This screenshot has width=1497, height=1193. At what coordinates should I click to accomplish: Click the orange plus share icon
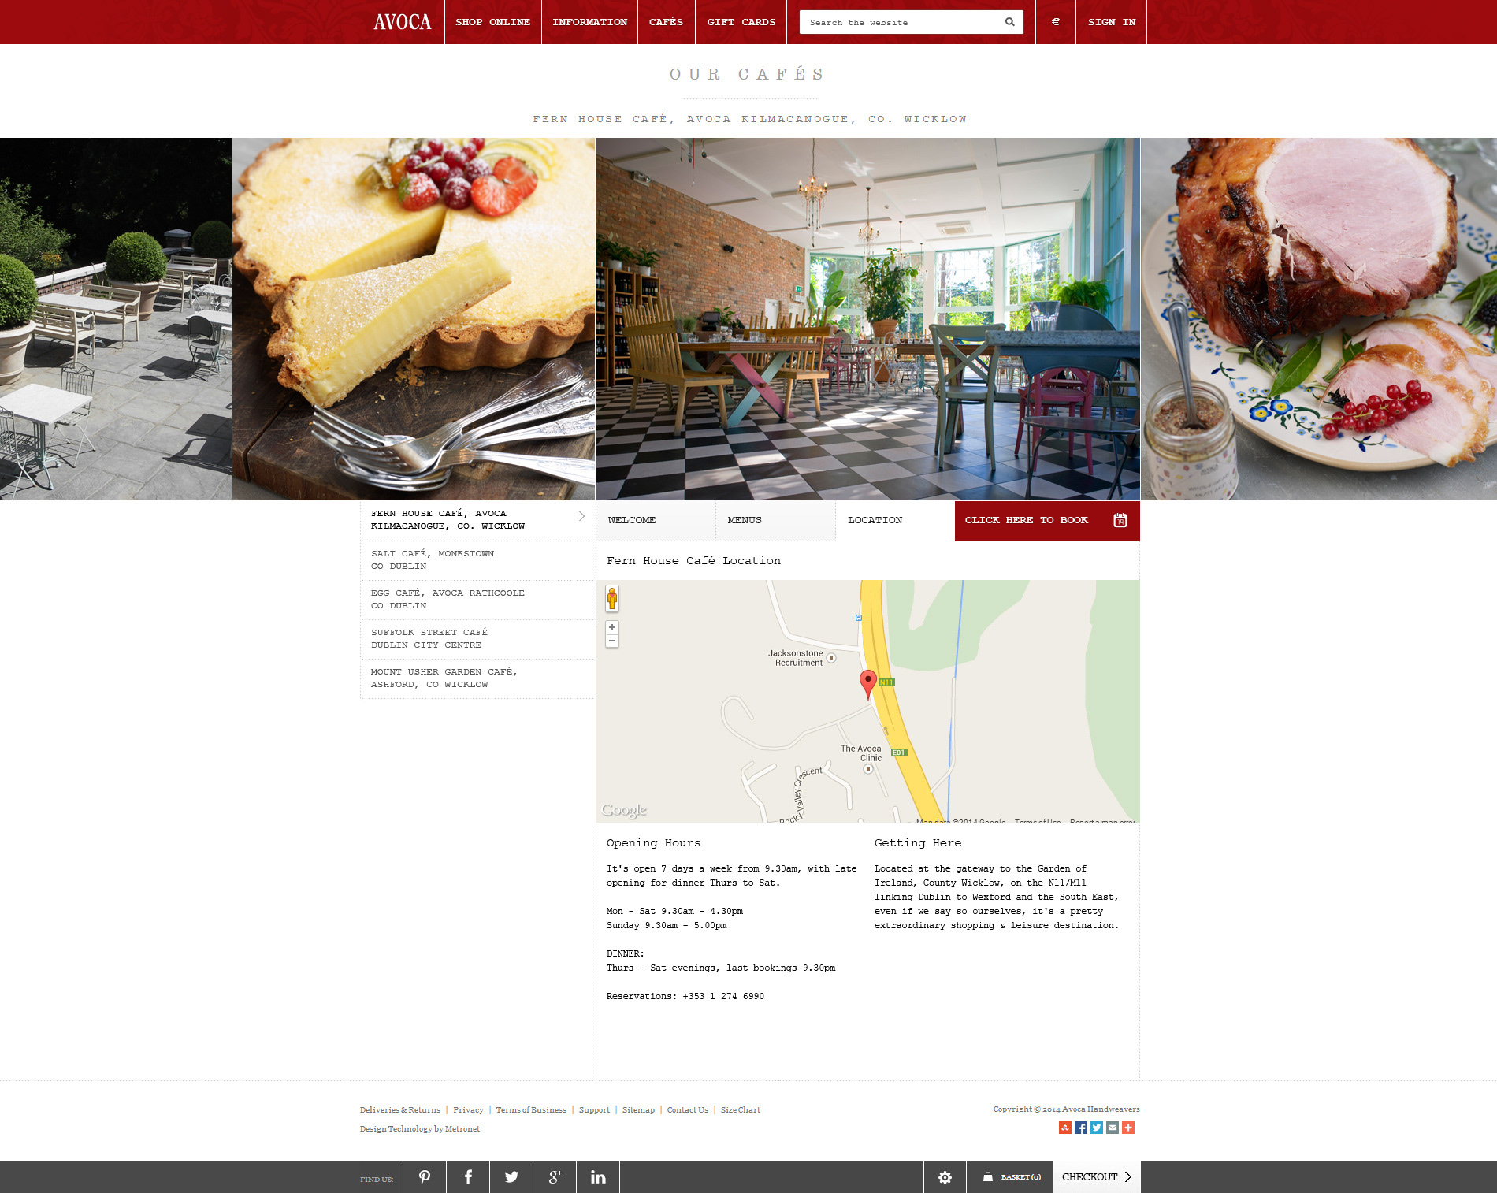tap(1128, 1128)
